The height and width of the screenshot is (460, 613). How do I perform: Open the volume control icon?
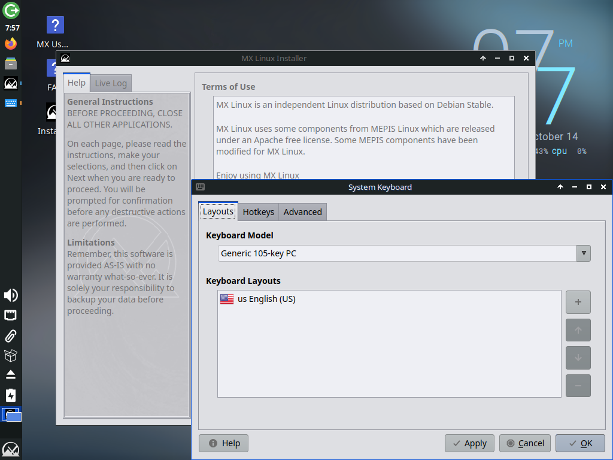(x=11, y=295)
